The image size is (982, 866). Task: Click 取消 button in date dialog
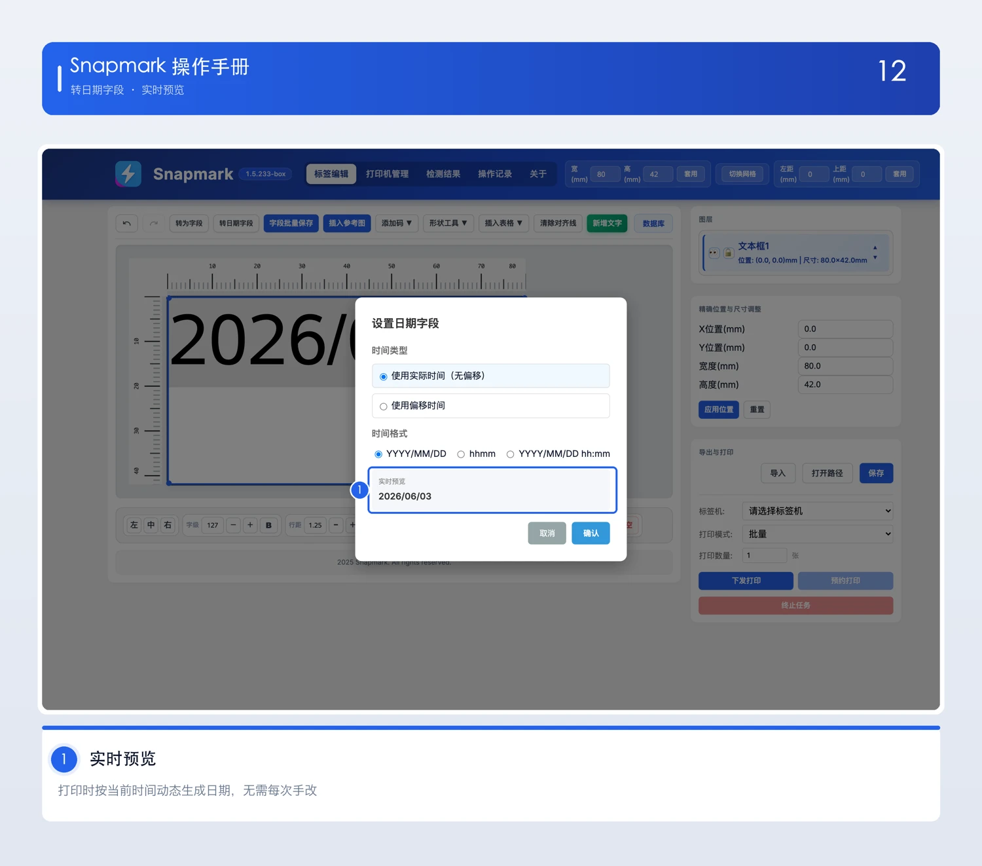(x=547, y=533)
